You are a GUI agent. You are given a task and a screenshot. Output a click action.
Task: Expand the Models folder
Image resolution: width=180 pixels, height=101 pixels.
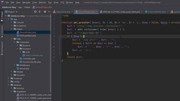[x=12, y=72]
